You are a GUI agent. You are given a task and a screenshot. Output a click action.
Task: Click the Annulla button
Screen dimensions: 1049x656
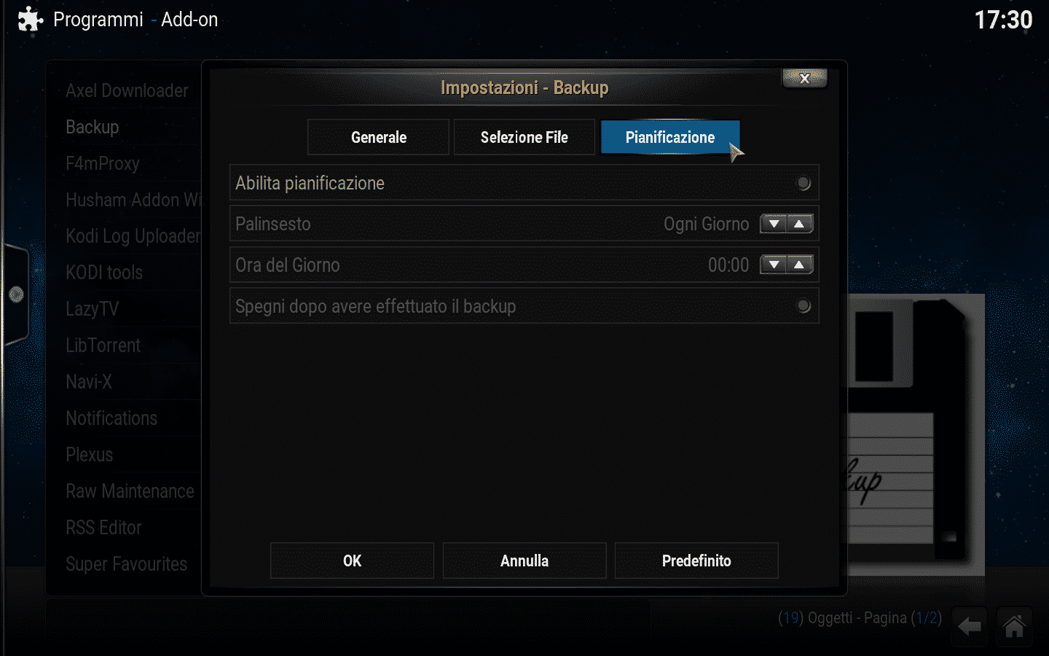(x=524, y=561)
